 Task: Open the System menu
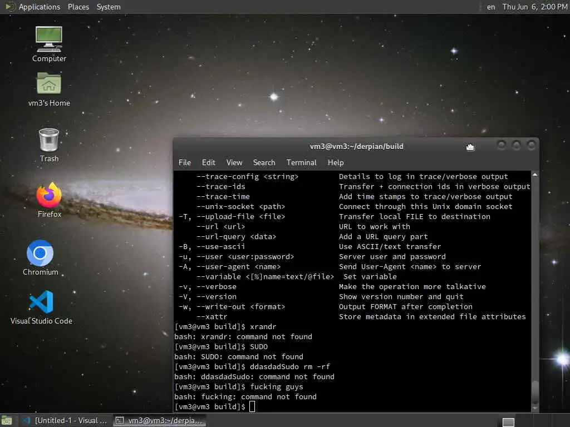click(x=109, y=7)
